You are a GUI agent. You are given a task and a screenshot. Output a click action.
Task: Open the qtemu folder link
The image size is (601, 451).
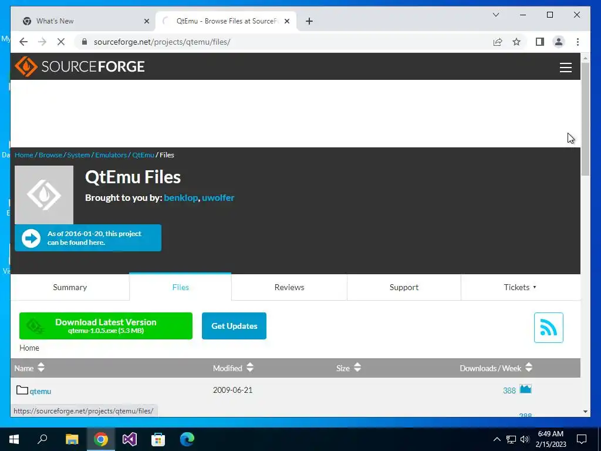pyautogui.click(x=40, y=391)
